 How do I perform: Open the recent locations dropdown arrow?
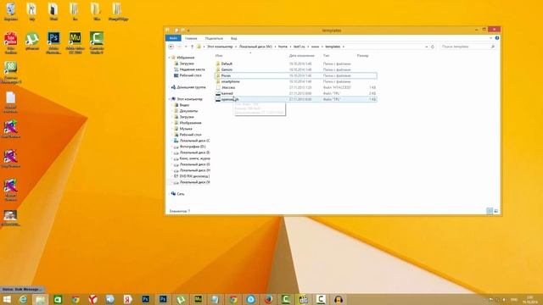click(x=186, y=47)
